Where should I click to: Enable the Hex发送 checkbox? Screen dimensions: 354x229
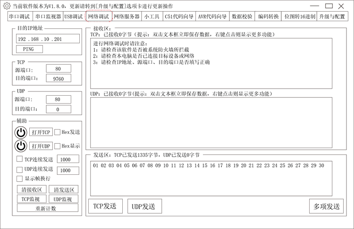(58, 132)
